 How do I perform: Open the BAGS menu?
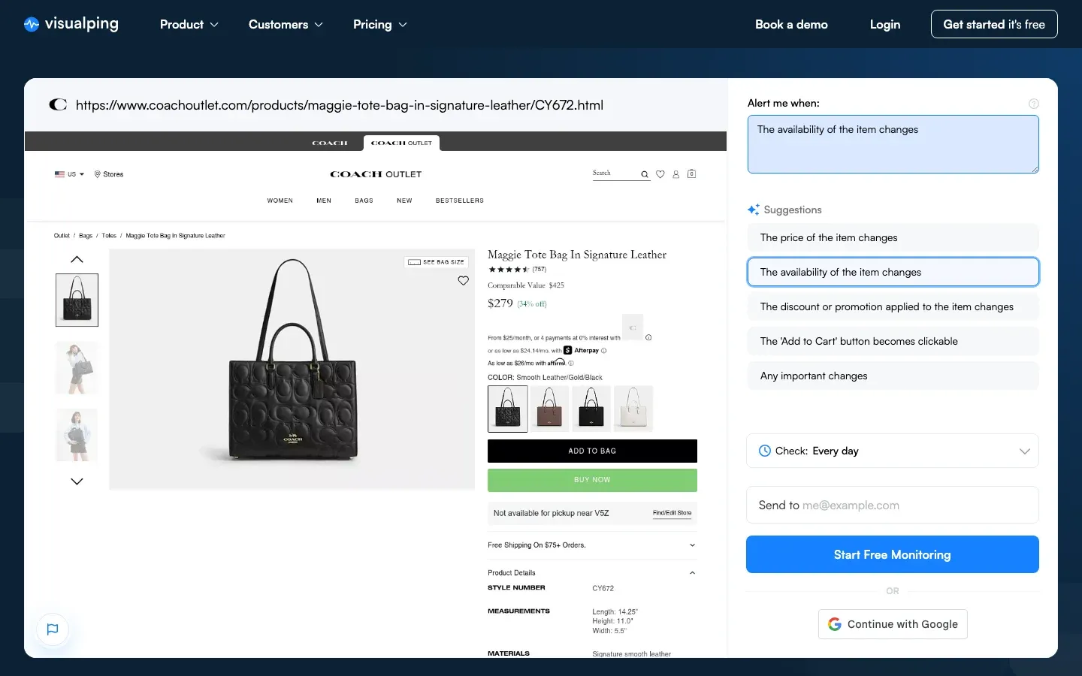click(x=364, y=201)
